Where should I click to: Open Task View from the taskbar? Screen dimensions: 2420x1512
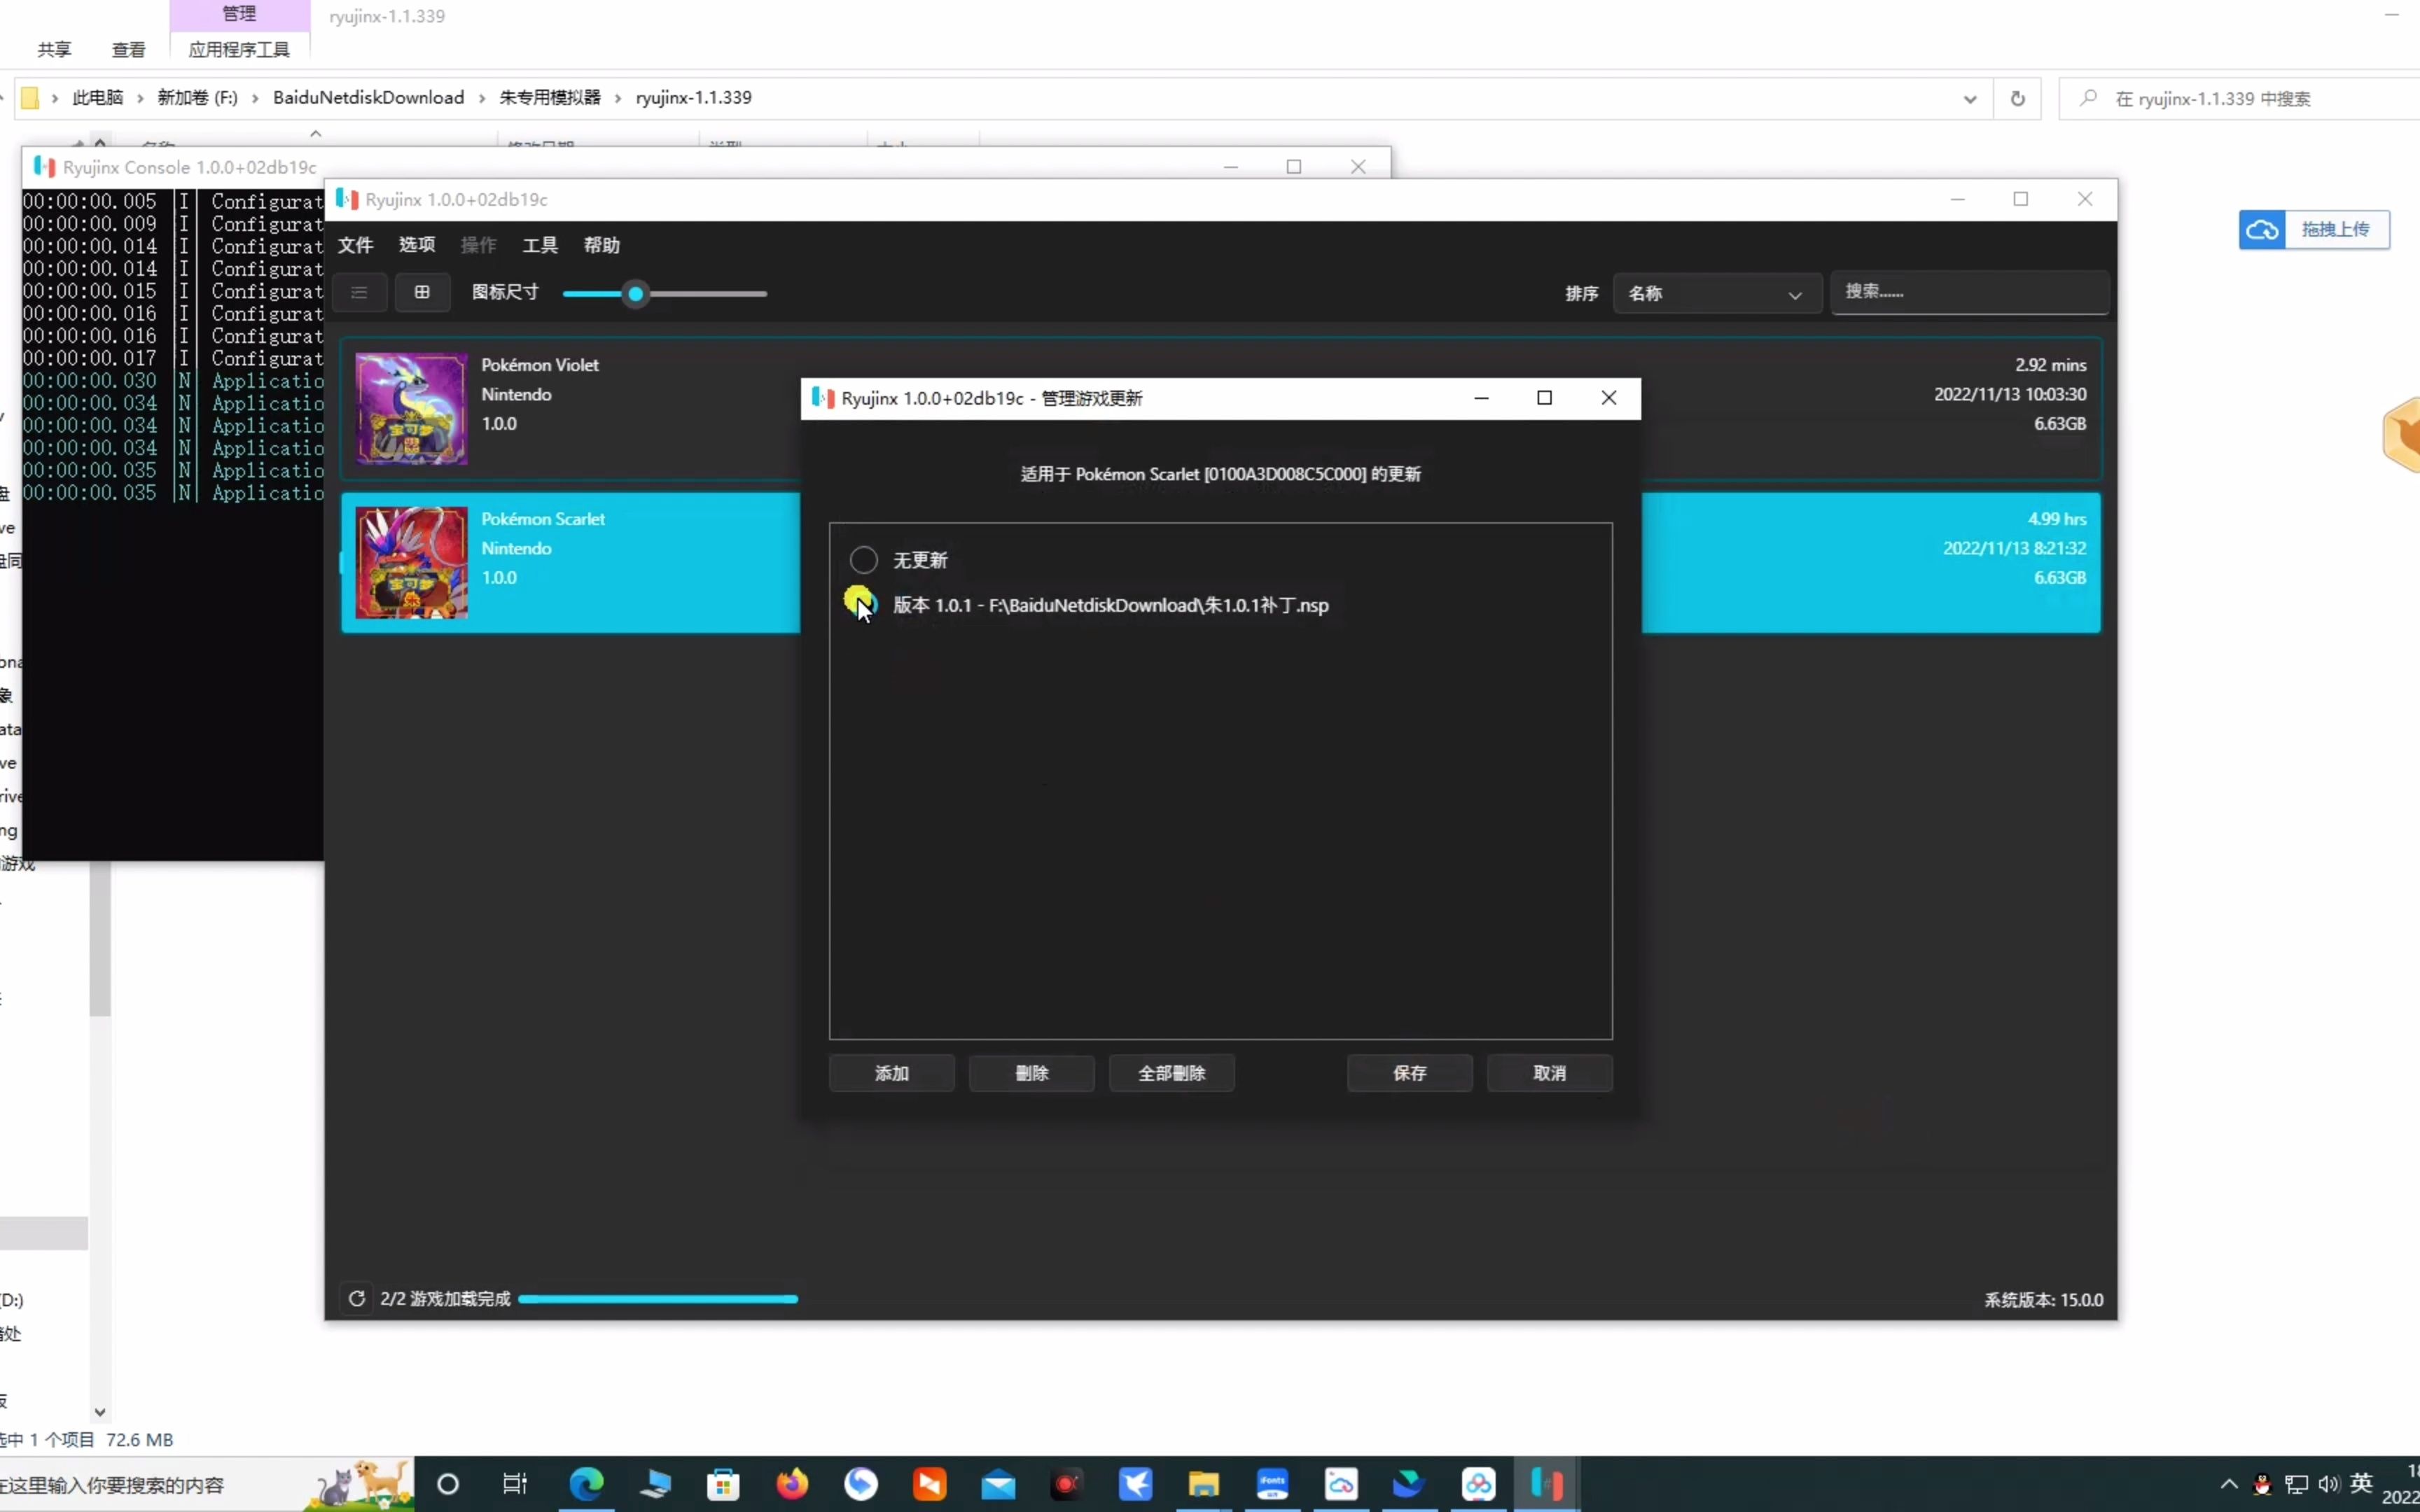click(x=514, y=1484)
